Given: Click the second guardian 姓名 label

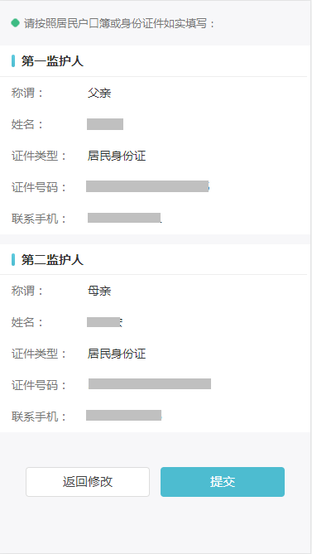Looking at the screenshot, I should [27, 322].
